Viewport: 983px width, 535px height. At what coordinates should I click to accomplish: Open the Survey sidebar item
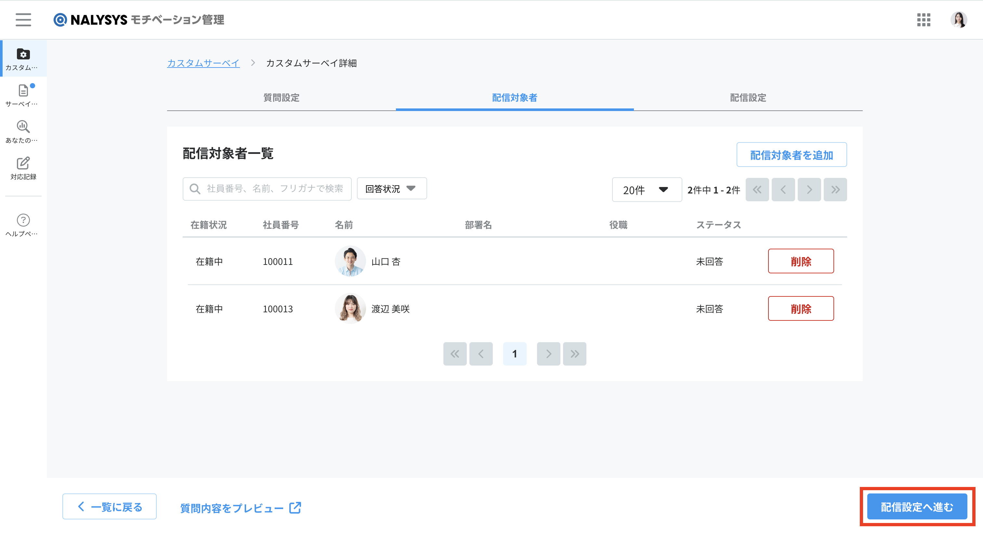coord(23,96)
